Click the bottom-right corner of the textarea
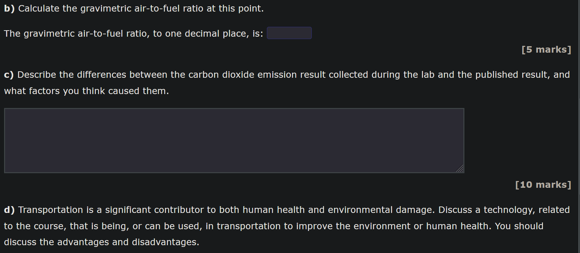 point(462,170)
